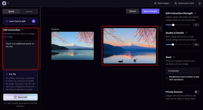Click the Playground logo icon

point(4,3)
